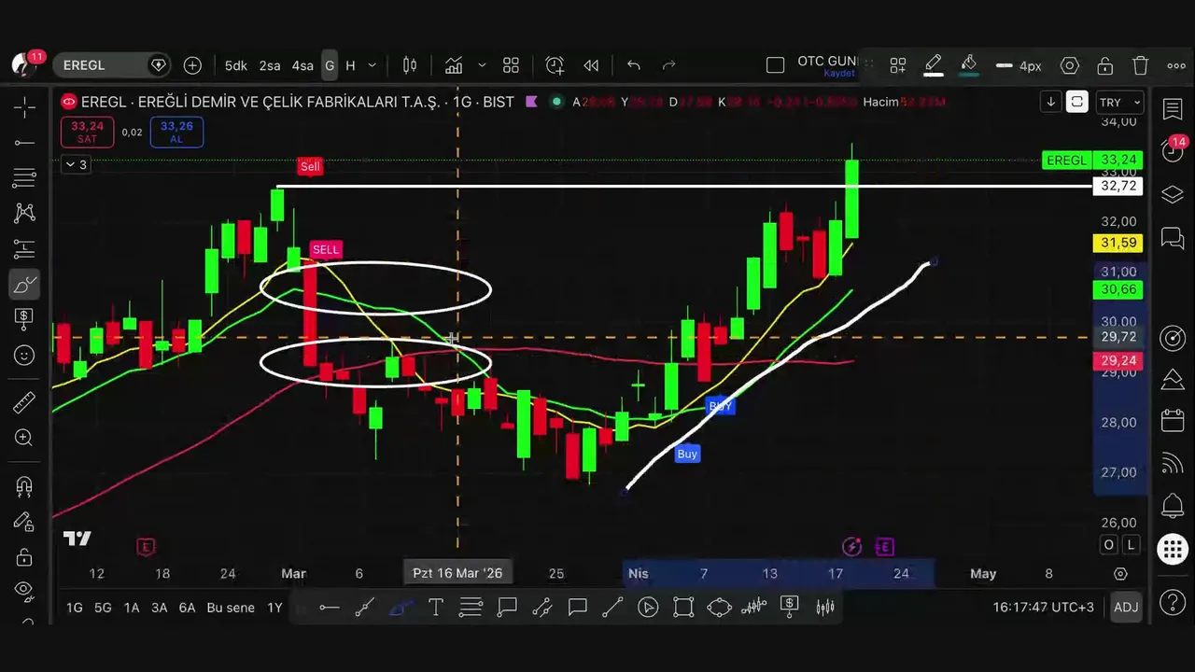Lock the selected drawing
This screenshot has width=1195, height=672.
click(x=1105, y=65)
